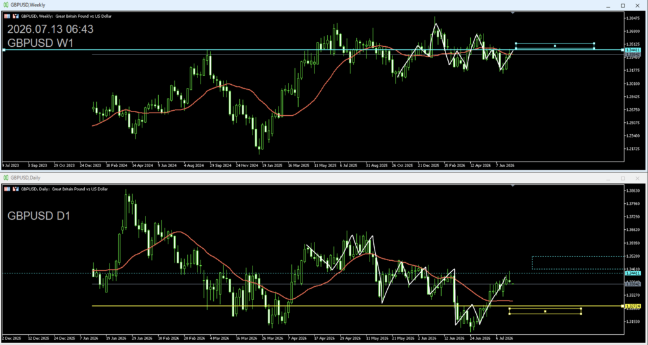Click the 1.34411 price label on Daily chart
648x345 pixels.
point(633,273)
